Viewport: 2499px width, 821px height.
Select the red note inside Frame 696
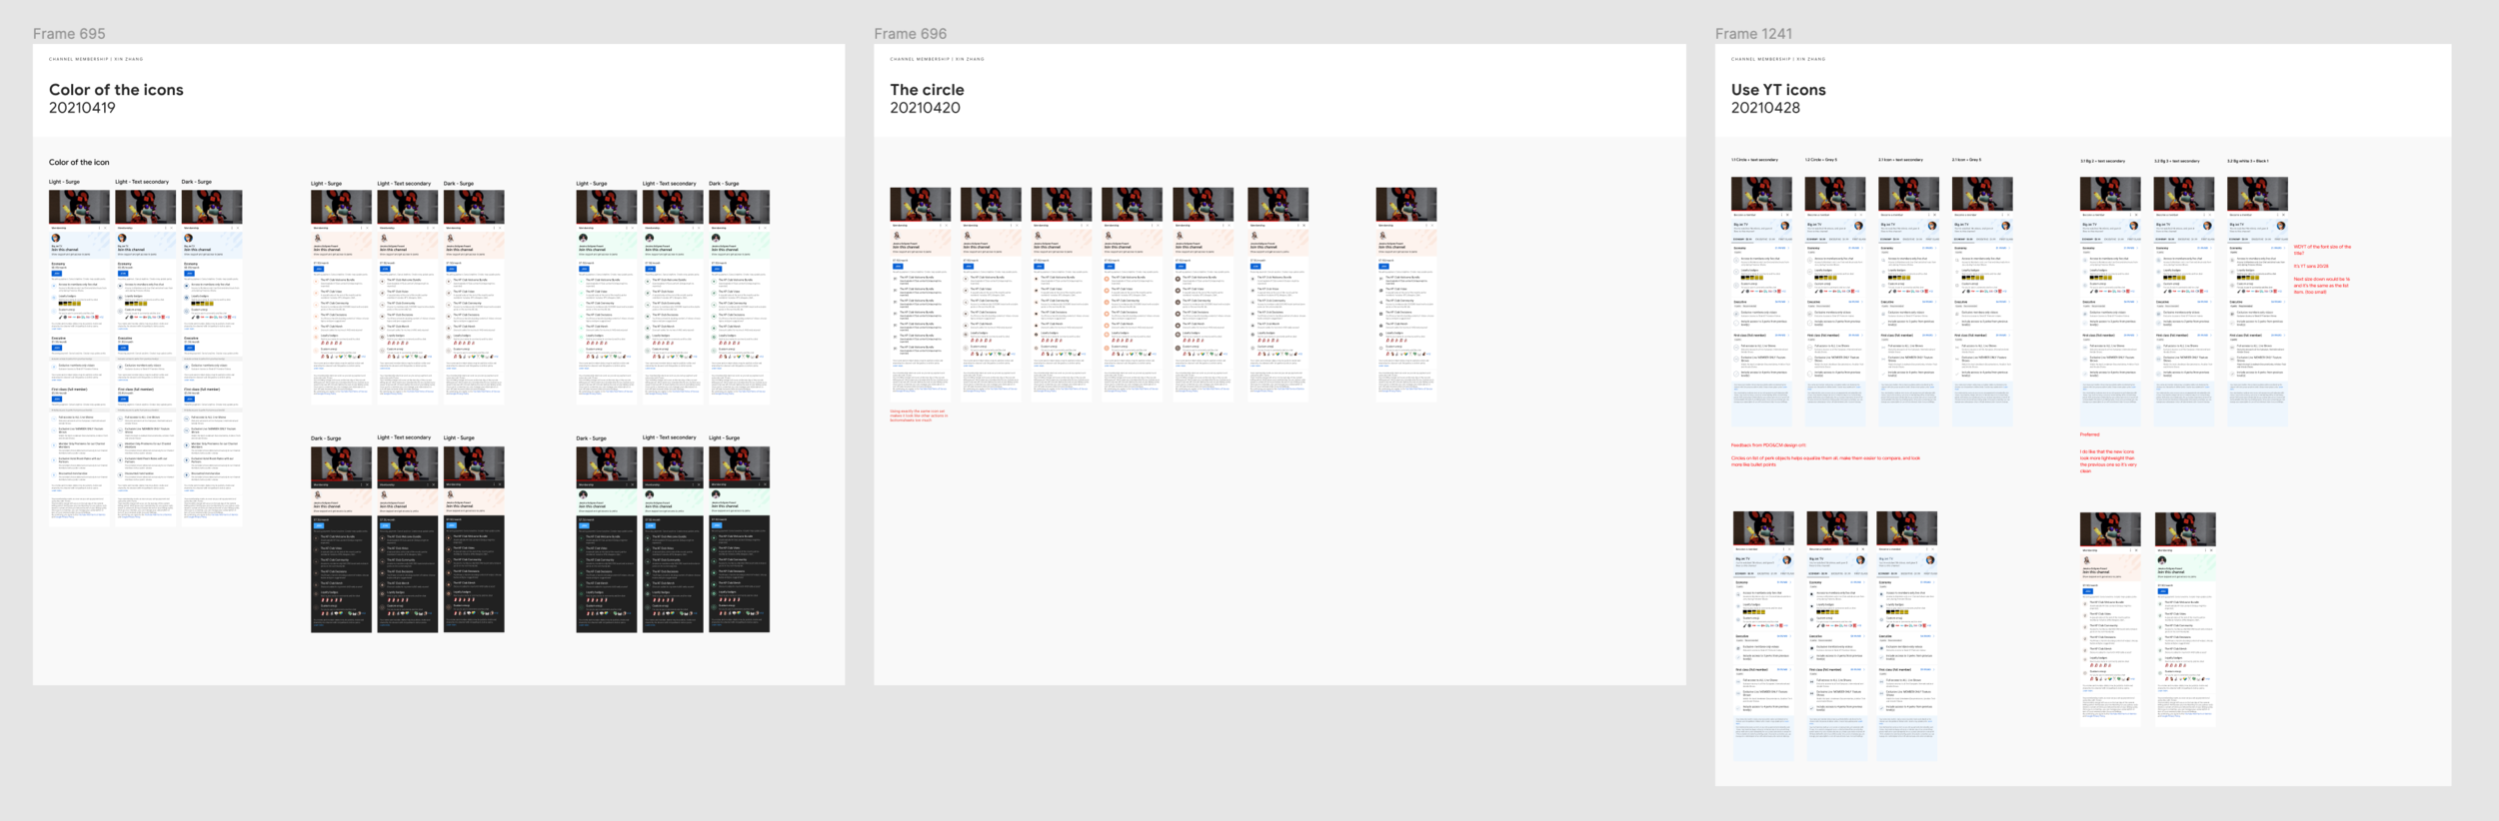(918, 415)
